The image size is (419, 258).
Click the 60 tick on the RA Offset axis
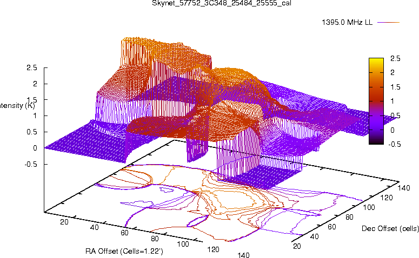tap(124, 233)
